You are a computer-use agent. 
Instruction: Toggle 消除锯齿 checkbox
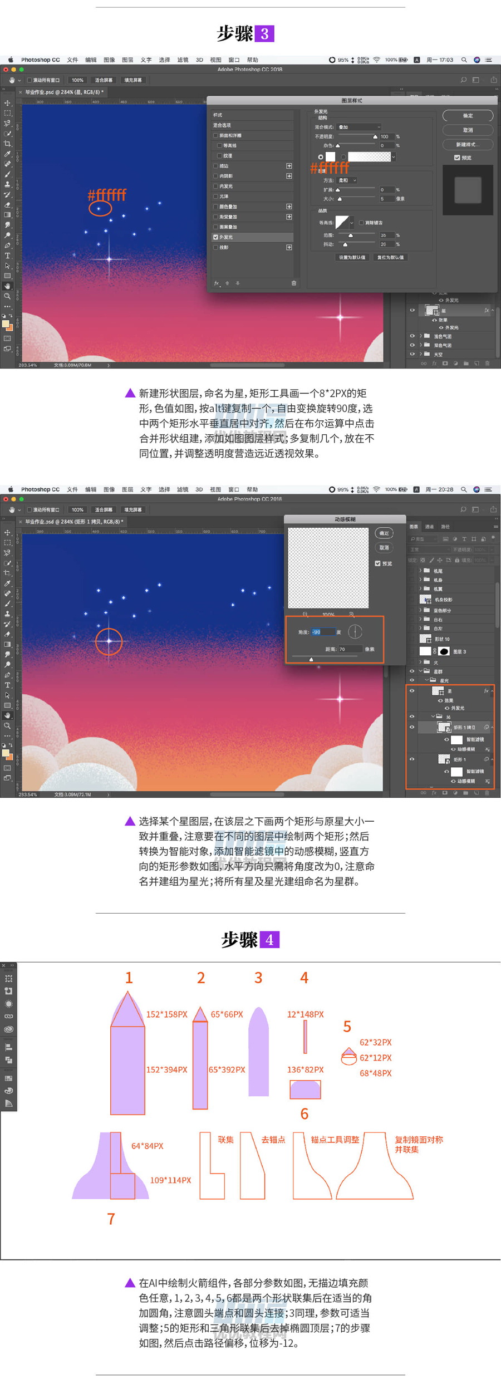tap(361, 223)
